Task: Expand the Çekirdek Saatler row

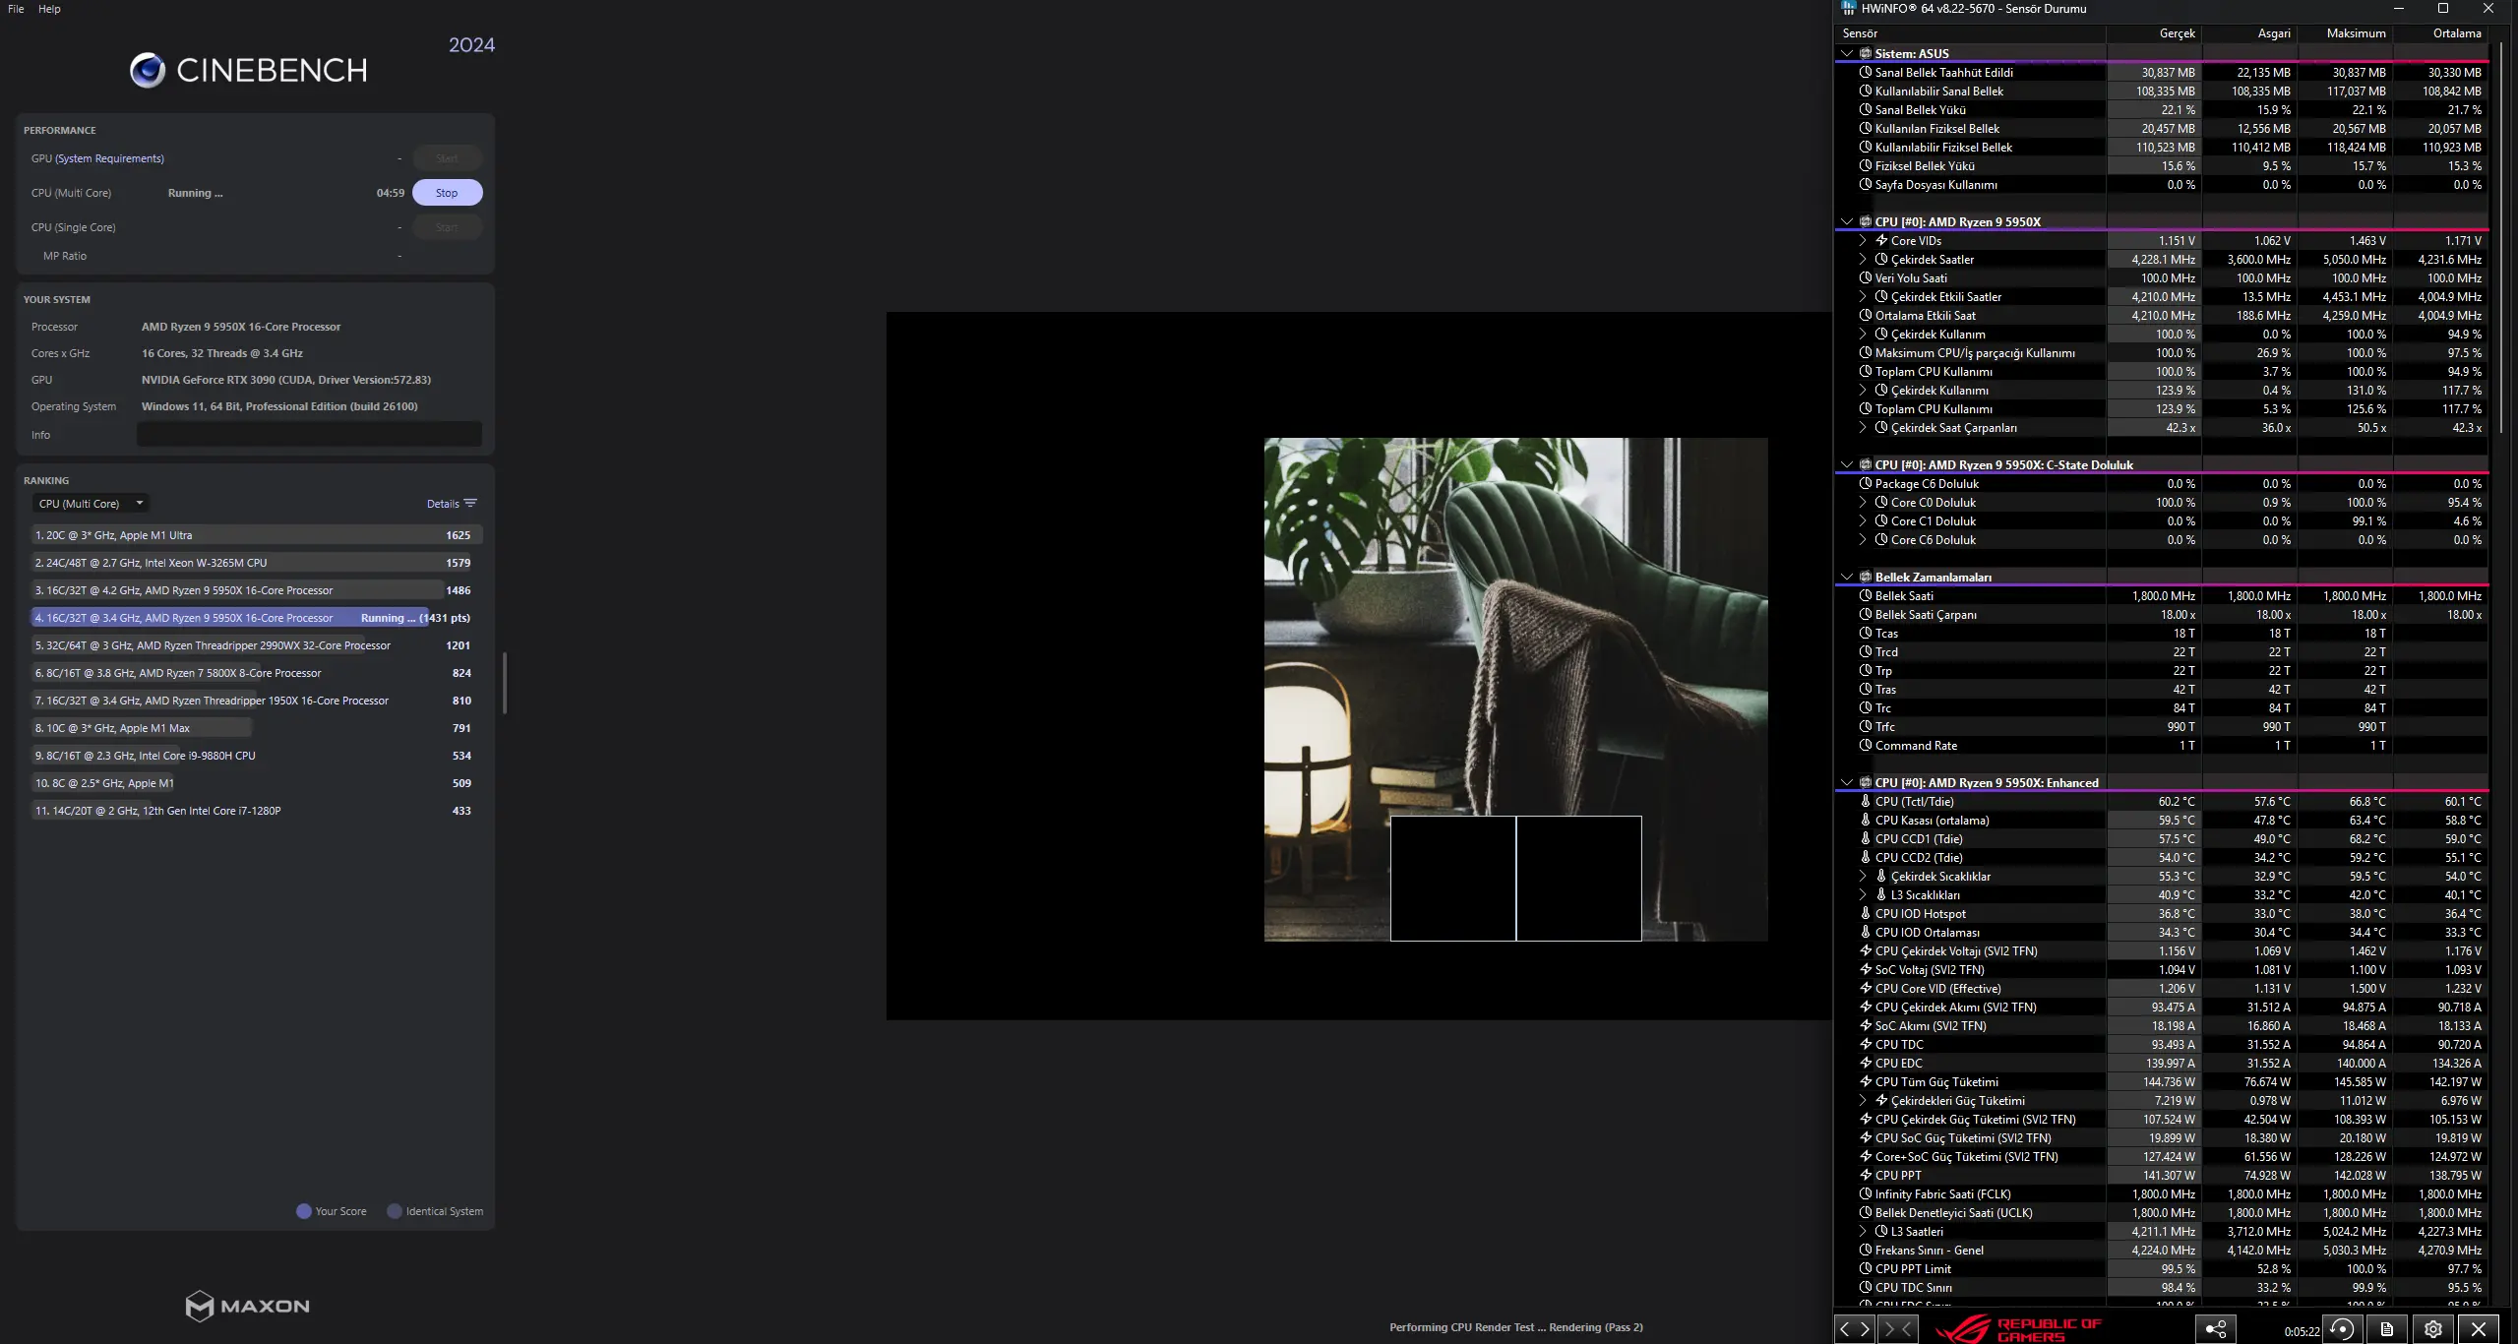Action: click(x=1863, y=259)
